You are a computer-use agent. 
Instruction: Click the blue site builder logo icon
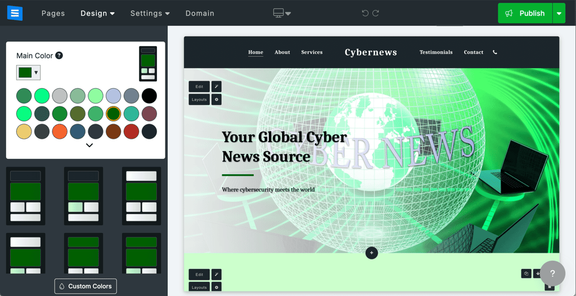[x=15, y=13]
